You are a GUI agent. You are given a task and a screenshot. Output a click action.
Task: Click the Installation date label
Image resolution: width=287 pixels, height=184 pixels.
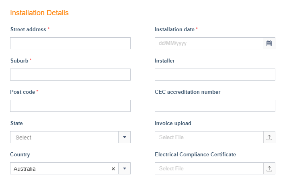tap(174, 29)
